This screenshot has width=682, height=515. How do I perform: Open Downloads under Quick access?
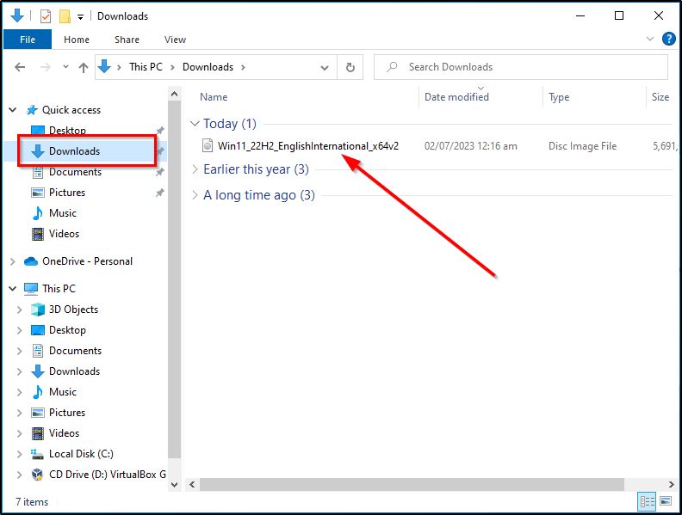click(x=74, y=151)
